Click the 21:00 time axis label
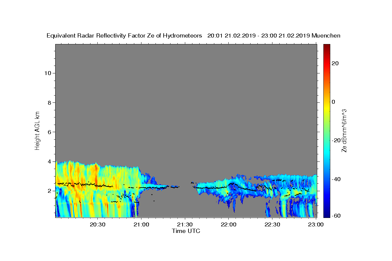Image resolution: width=392 pixels, height=261 pixels. 141,224
